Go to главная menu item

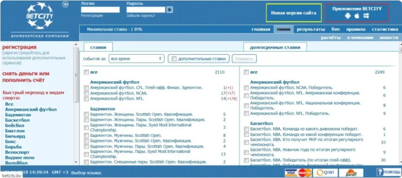261,29
